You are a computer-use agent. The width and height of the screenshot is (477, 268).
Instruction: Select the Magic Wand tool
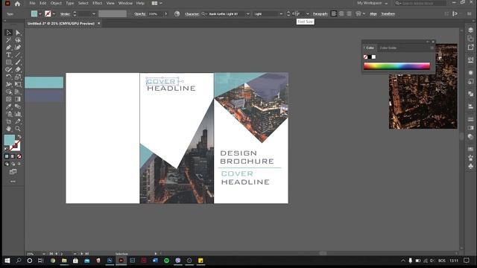[x=8, y=40]
